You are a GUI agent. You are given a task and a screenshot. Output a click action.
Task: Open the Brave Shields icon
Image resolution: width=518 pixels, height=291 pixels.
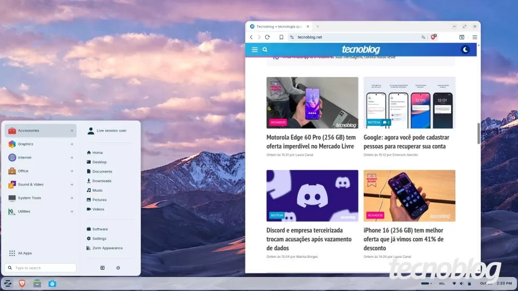point(434,37)
